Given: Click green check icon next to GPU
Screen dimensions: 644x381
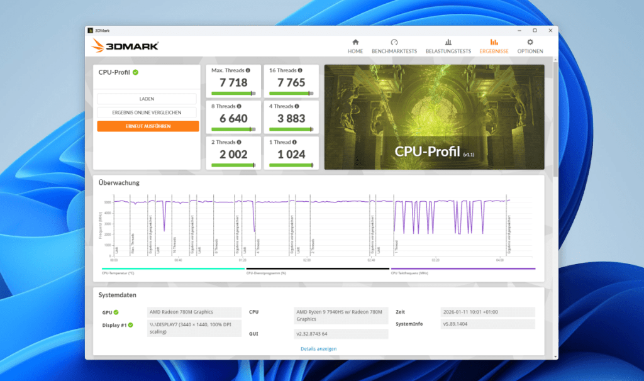Looking at the screenshot, I should pos(116,312).
